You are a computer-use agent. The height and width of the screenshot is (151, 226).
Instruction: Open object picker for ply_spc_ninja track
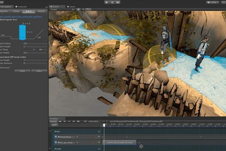pyautogui.click(x=77, y=143)
